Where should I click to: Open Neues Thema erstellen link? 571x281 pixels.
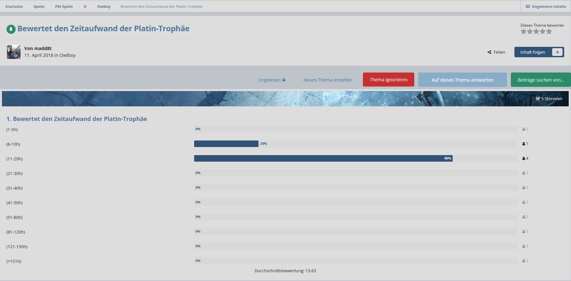(327, 80)
